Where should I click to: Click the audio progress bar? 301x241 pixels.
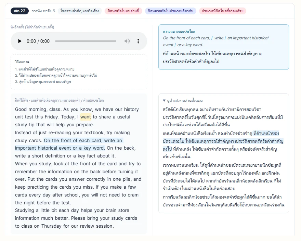click(86, 41)
